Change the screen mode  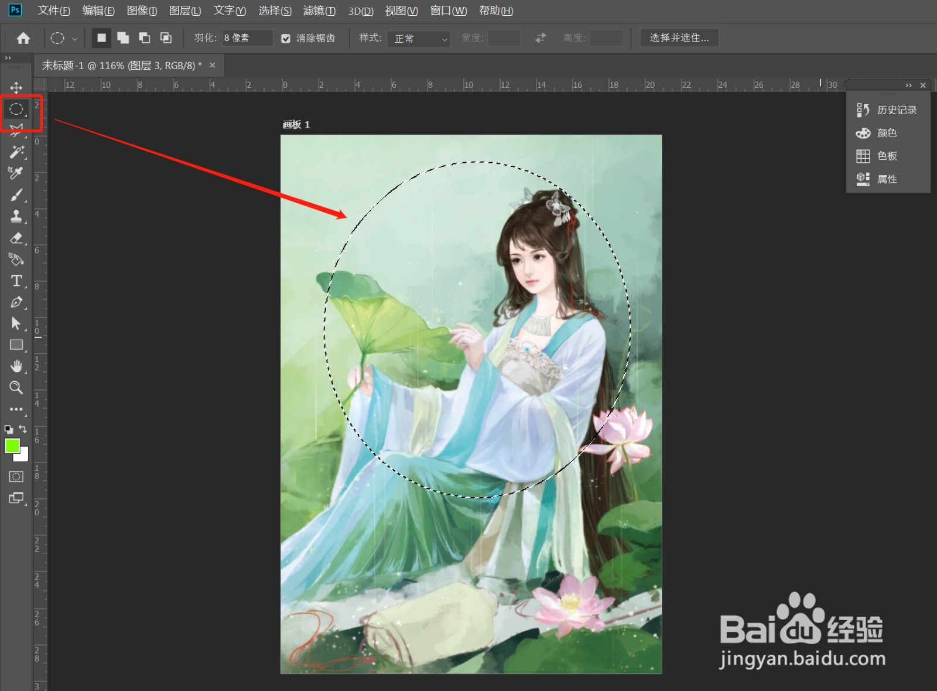click(16, 498)
